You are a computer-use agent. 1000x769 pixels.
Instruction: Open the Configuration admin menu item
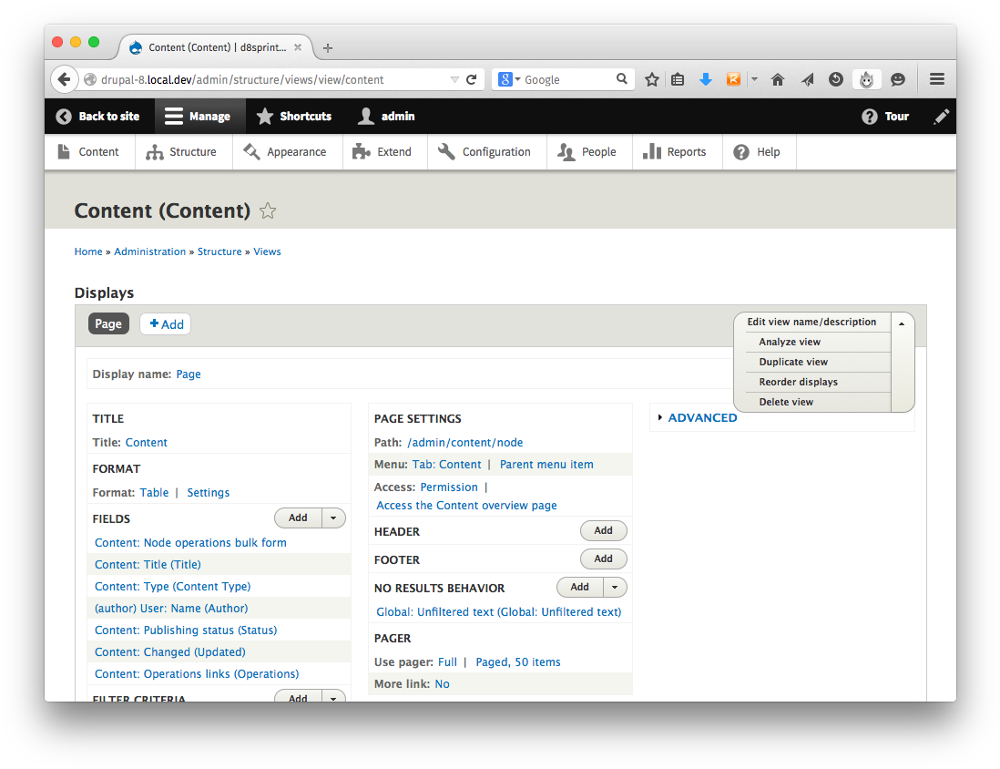(485, 152)
